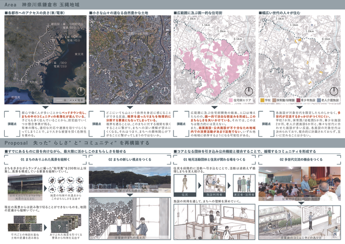This screenshot has width=345, height=244.
Task: Click the down arrow below the access satellite map
Action: [46, 107]
